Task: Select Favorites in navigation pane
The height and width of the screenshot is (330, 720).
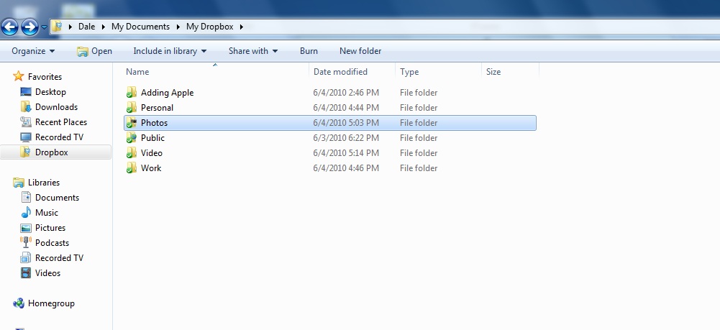Action: pos(45,77)
